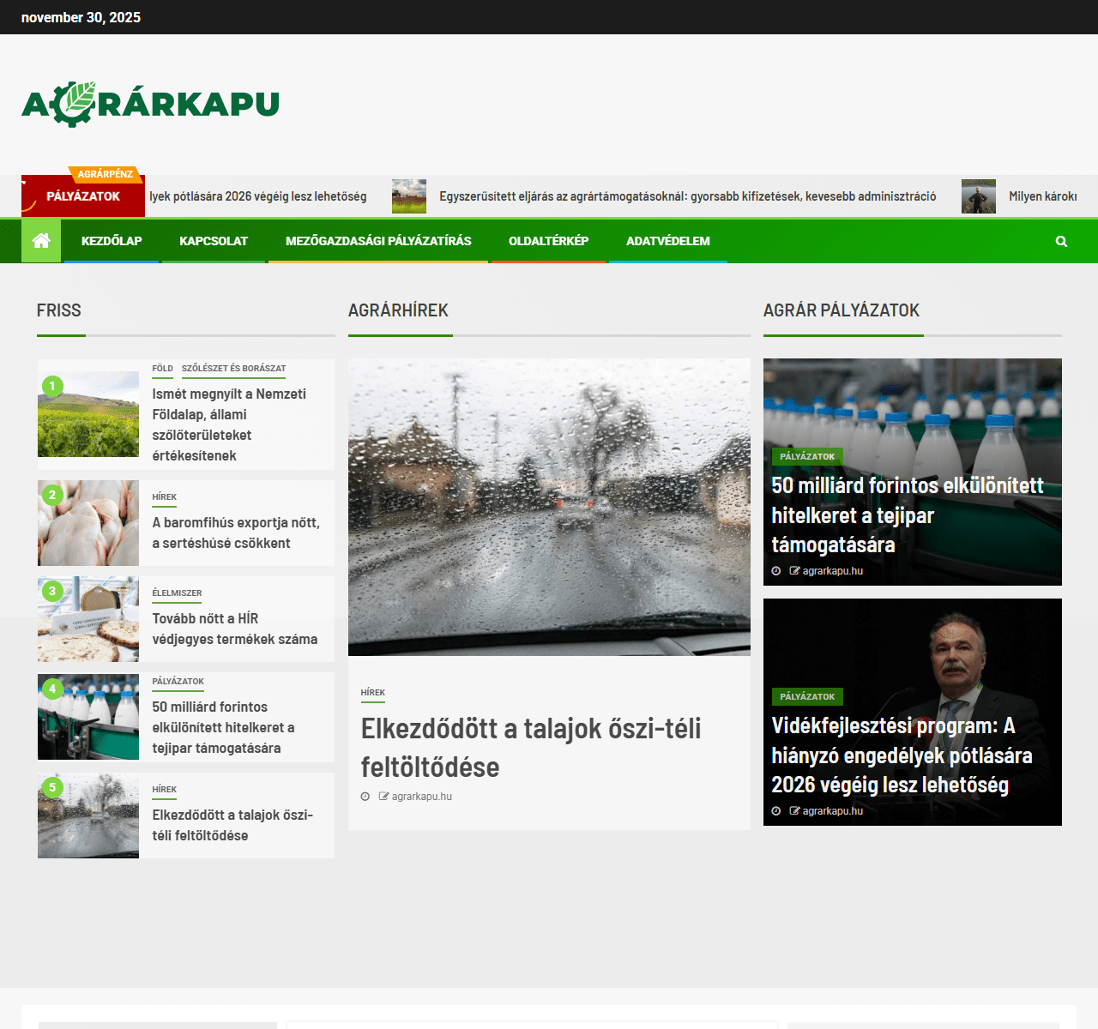Click the clock icon under rainy windshield article

click(365, 797)
